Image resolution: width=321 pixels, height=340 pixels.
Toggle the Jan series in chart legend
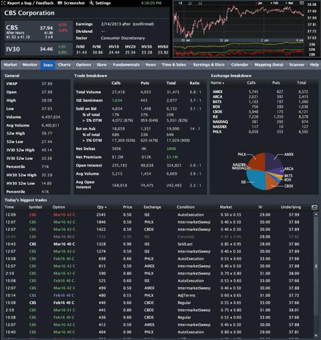click(259, 3)
